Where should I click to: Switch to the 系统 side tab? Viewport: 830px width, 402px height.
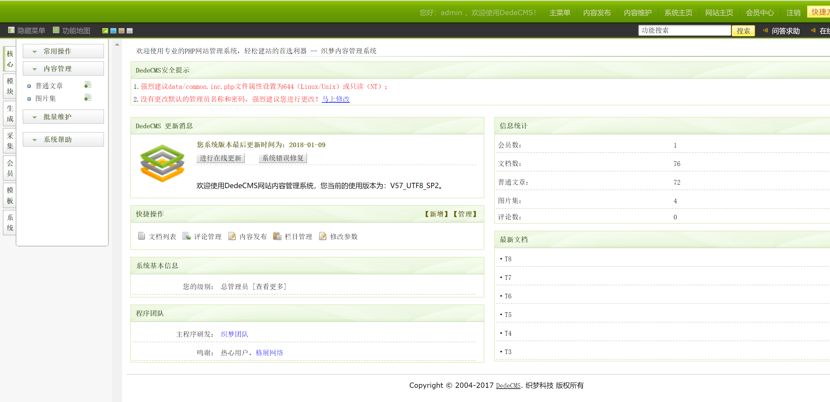pyautogui.click(x=10, y=223)
